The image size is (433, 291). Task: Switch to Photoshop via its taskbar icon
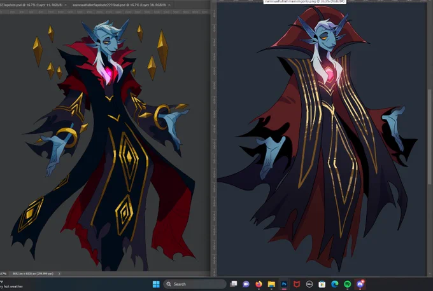coord(284,284)
